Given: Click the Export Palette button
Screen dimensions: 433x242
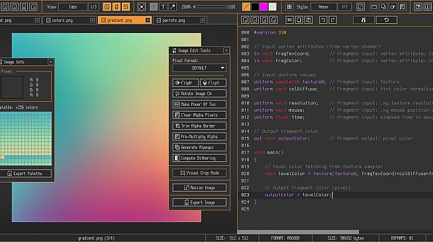Looking at the screenshot, I should 25,173.
